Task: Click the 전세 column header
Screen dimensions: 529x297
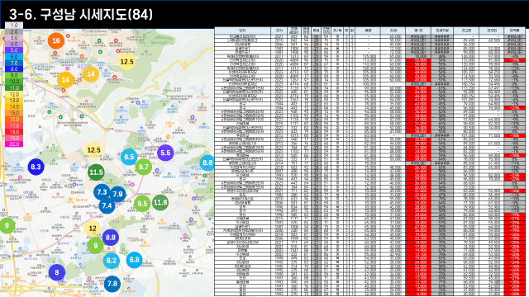Action: (x=393, y=31)
